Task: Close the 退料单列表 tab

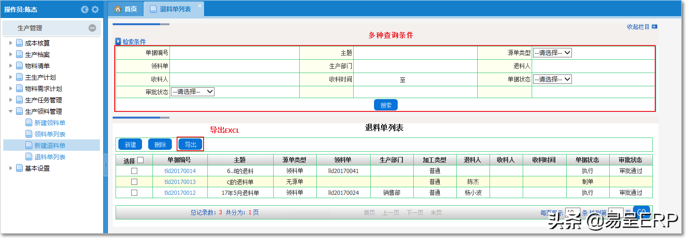Action: (x=199, y=5)
